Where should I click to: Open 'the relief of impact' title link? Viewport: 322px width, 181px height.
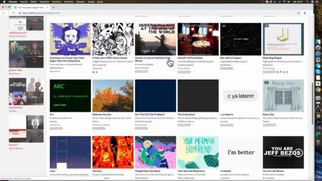230,58
